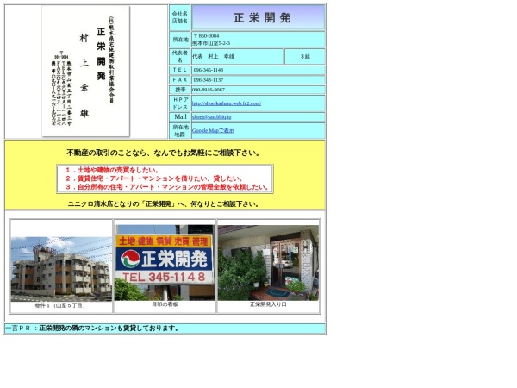The image size is (517, 388).
Task: Click the FAX number 096-343-1137
Action: pyautogui.click(x=208, y=79)
